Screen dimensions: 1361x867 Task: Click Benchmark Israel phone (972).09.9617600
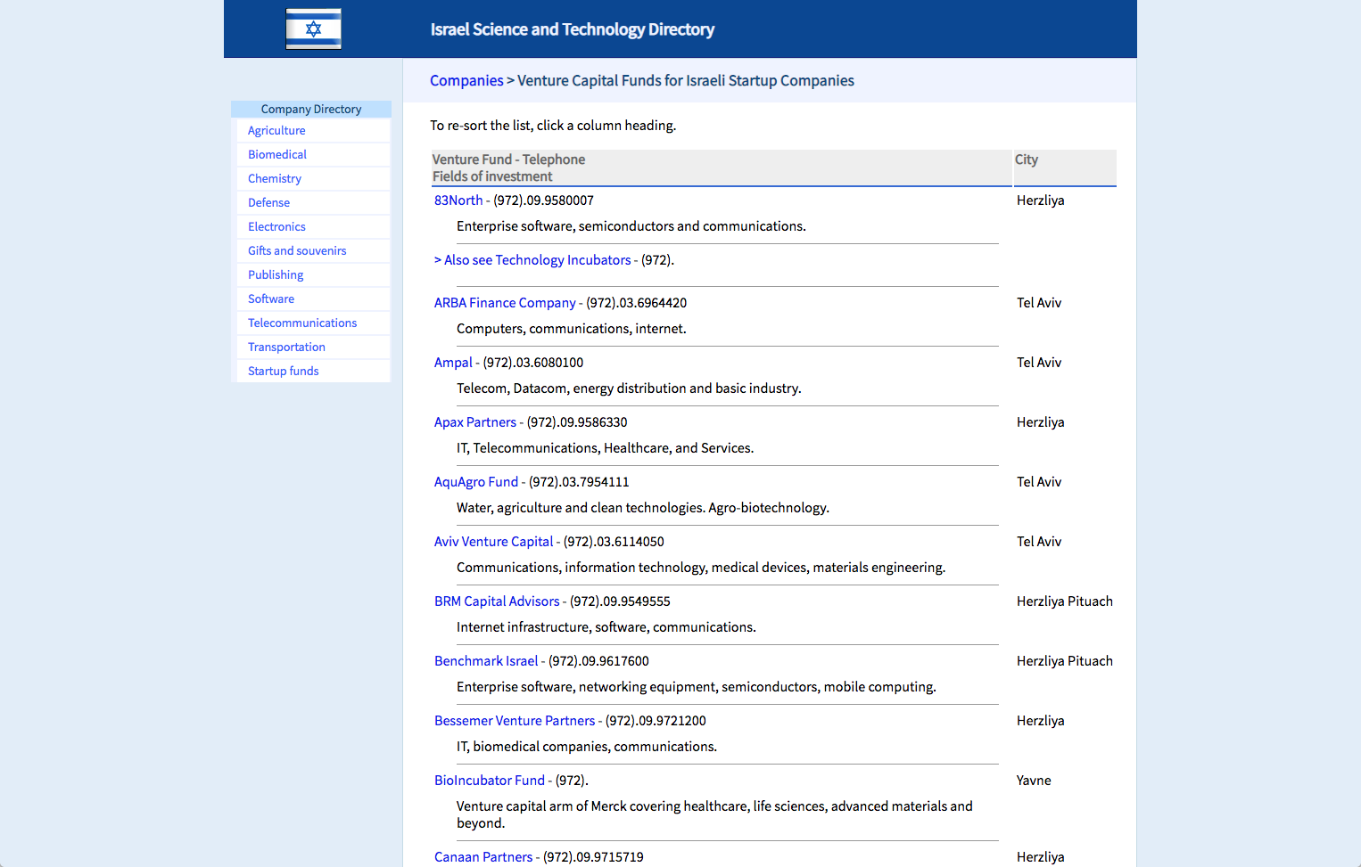pyautogui.click(x=598, y=661)
